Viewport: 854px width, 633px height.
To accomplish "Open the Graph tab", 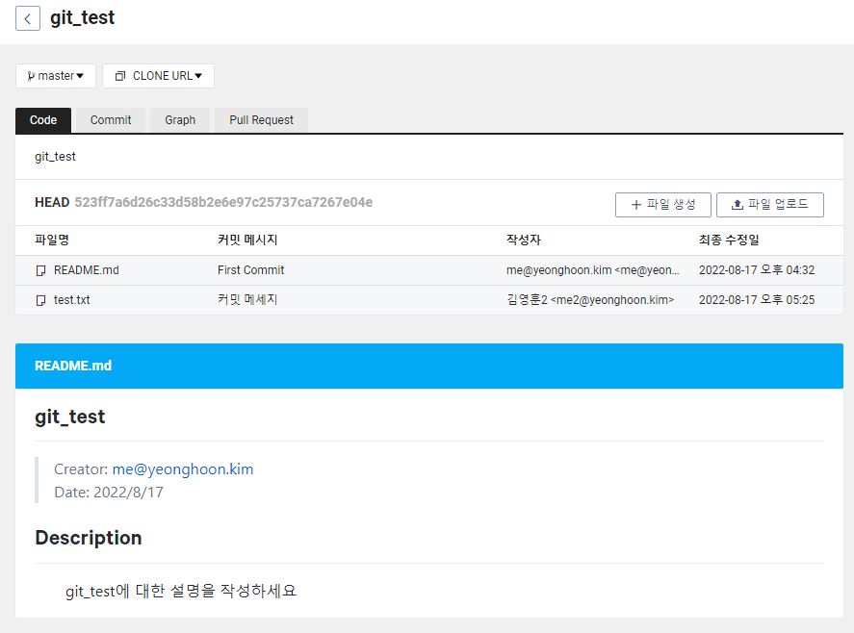I will [180, 120].
